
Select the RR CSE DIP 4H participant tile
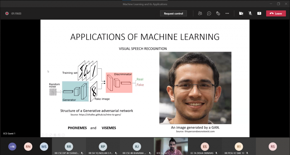(x=69, y=147)
